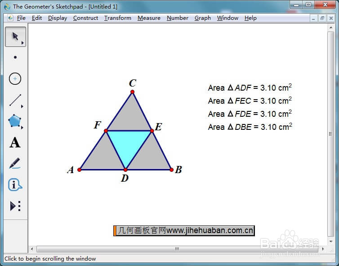The width and height of the screenshot is (339, 266).
Task: Select the cyan triangle FDE interior
Action: tap(128, 144)
